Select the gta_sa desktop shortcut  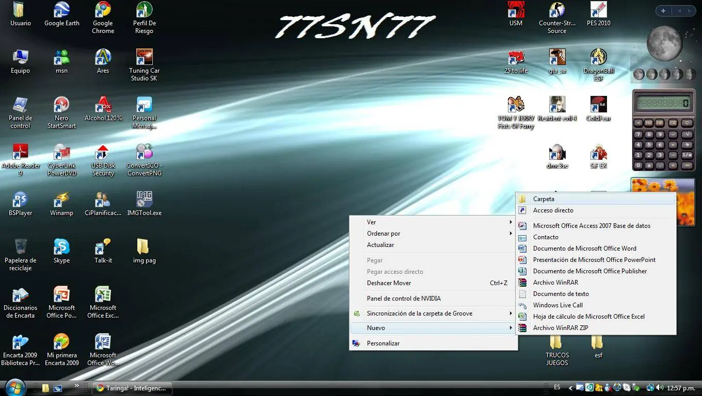pyautogui.click(x=557, y=61)
